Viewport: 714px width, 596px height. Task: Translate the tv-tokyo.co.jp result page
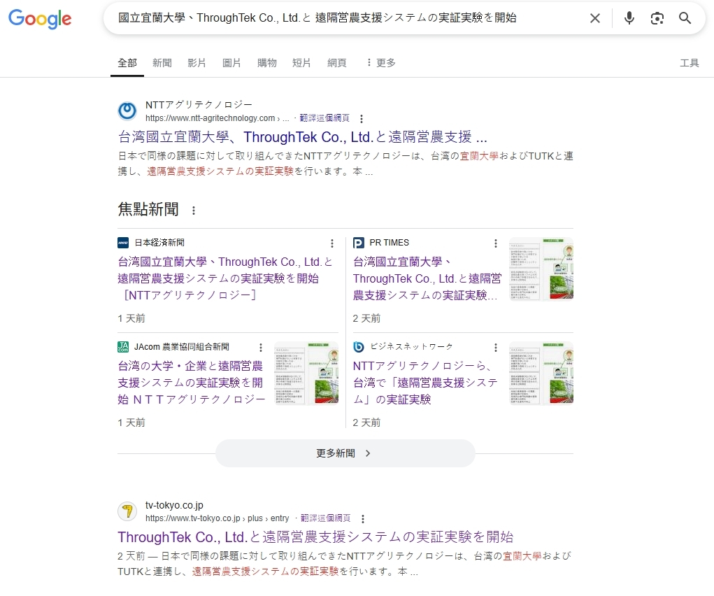pyautogui.click(x=326, y=518)
